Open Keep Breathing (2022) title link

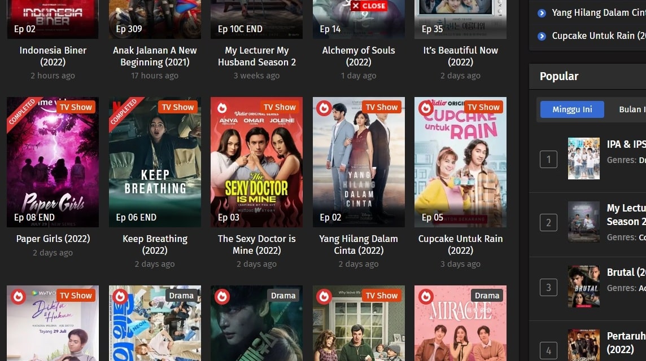(155, 244)
